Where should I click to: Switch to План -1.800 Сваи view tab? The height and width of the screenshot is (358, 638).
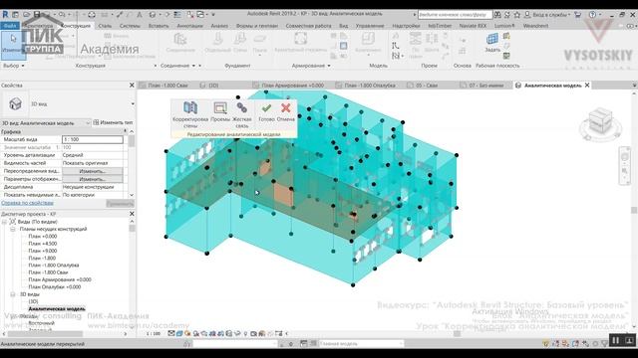pyautogui.click(x=167, y=86)
